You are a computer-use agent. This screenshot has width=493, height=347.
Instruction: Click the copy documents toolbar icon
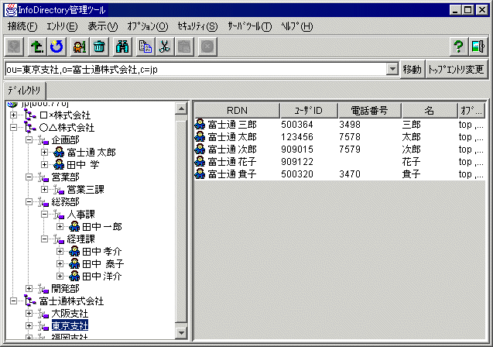pos(146,47)
